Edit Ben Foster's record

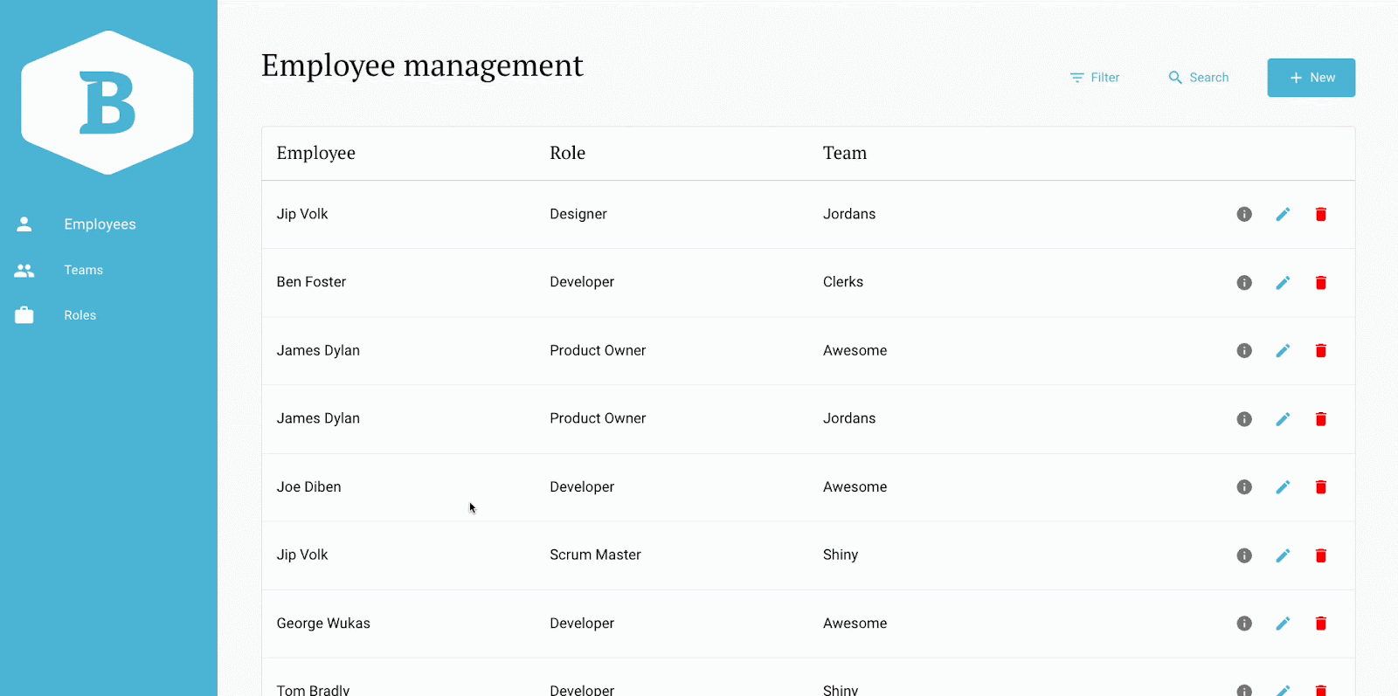(1283, 282)
